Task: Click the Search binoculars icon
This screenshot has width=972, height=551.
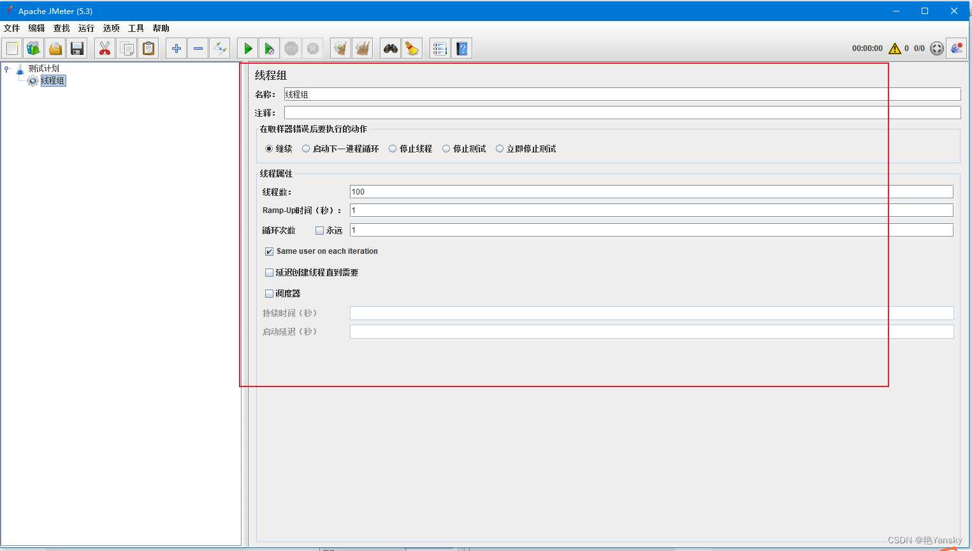Action: point(391,48)
